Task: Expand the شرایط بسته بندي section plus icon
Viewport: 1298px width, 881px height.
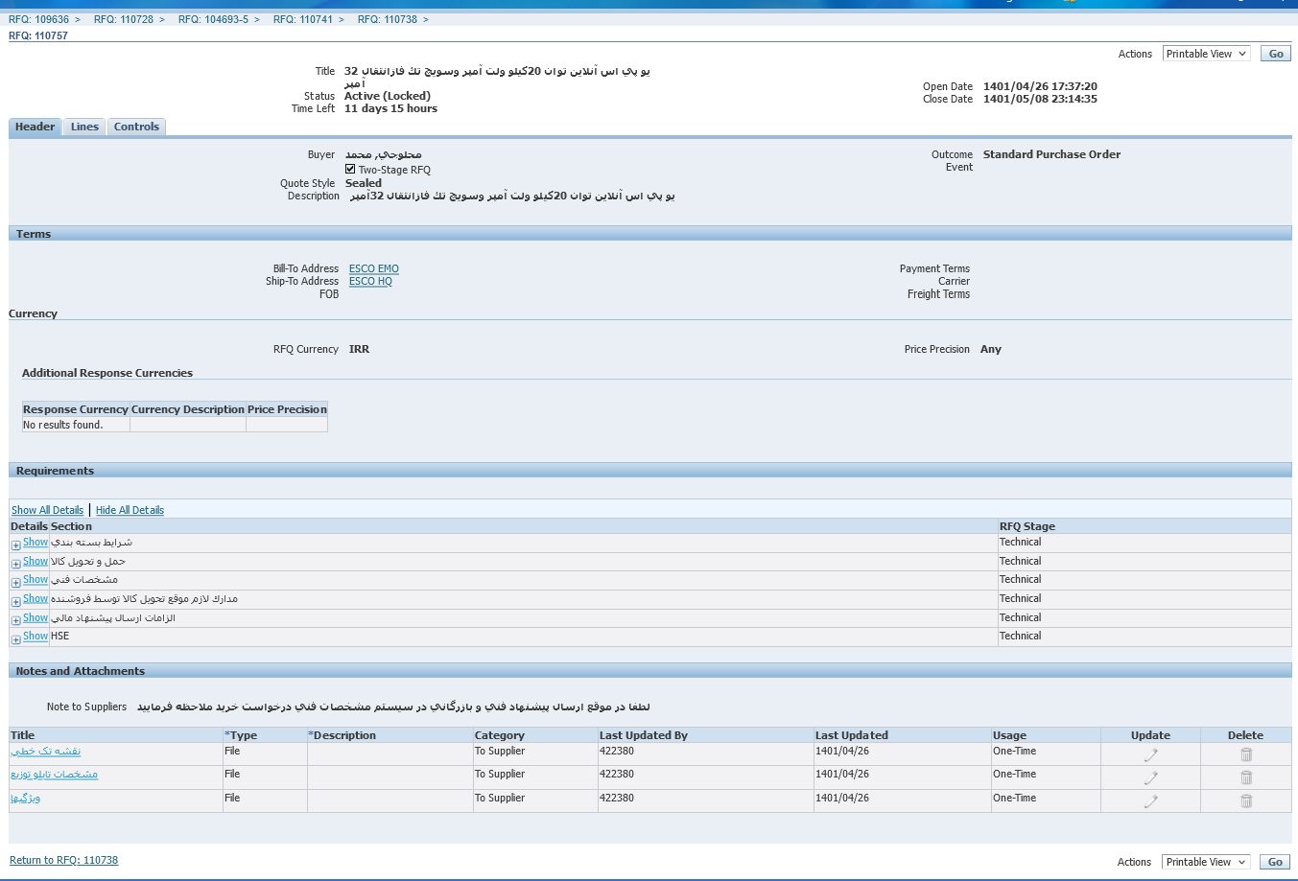Action: [16, 545]
